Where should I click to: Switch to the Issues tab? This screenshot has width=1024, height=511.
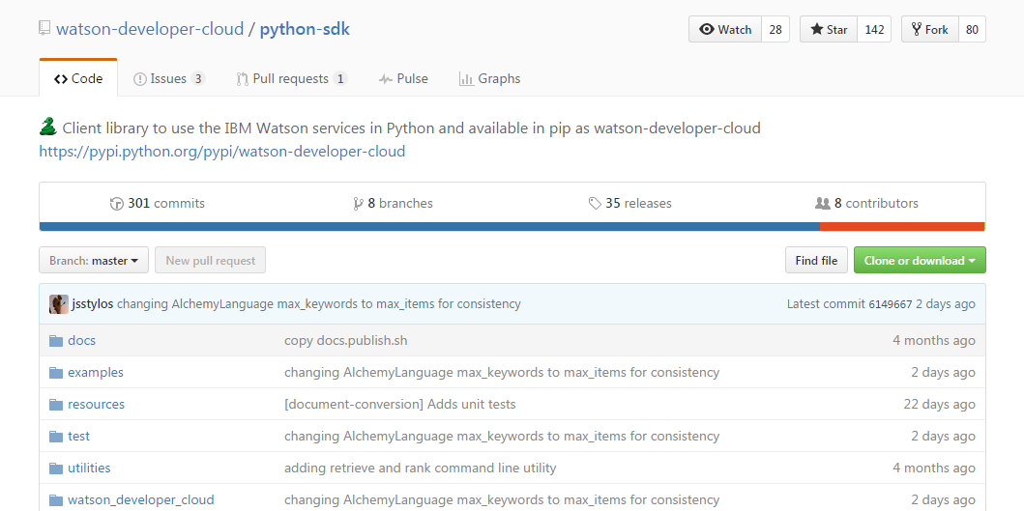[x=169, y=79]
